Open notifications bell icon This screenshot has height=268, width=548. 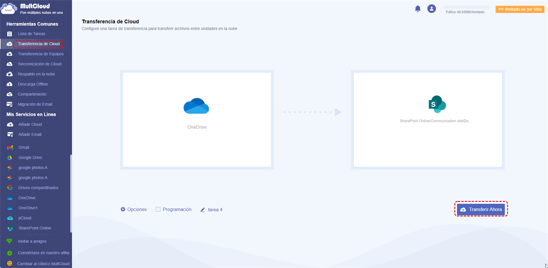(x=417, y=9)
